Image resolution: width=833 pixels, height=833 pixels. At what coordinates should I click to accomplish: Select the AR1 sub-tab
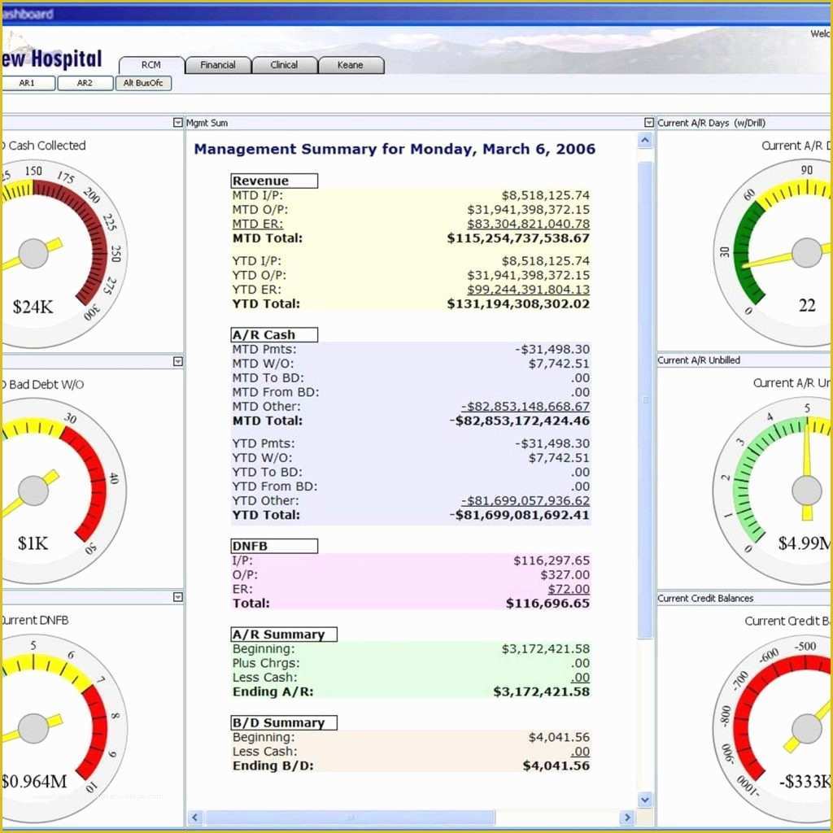click(x=28, y=83)
